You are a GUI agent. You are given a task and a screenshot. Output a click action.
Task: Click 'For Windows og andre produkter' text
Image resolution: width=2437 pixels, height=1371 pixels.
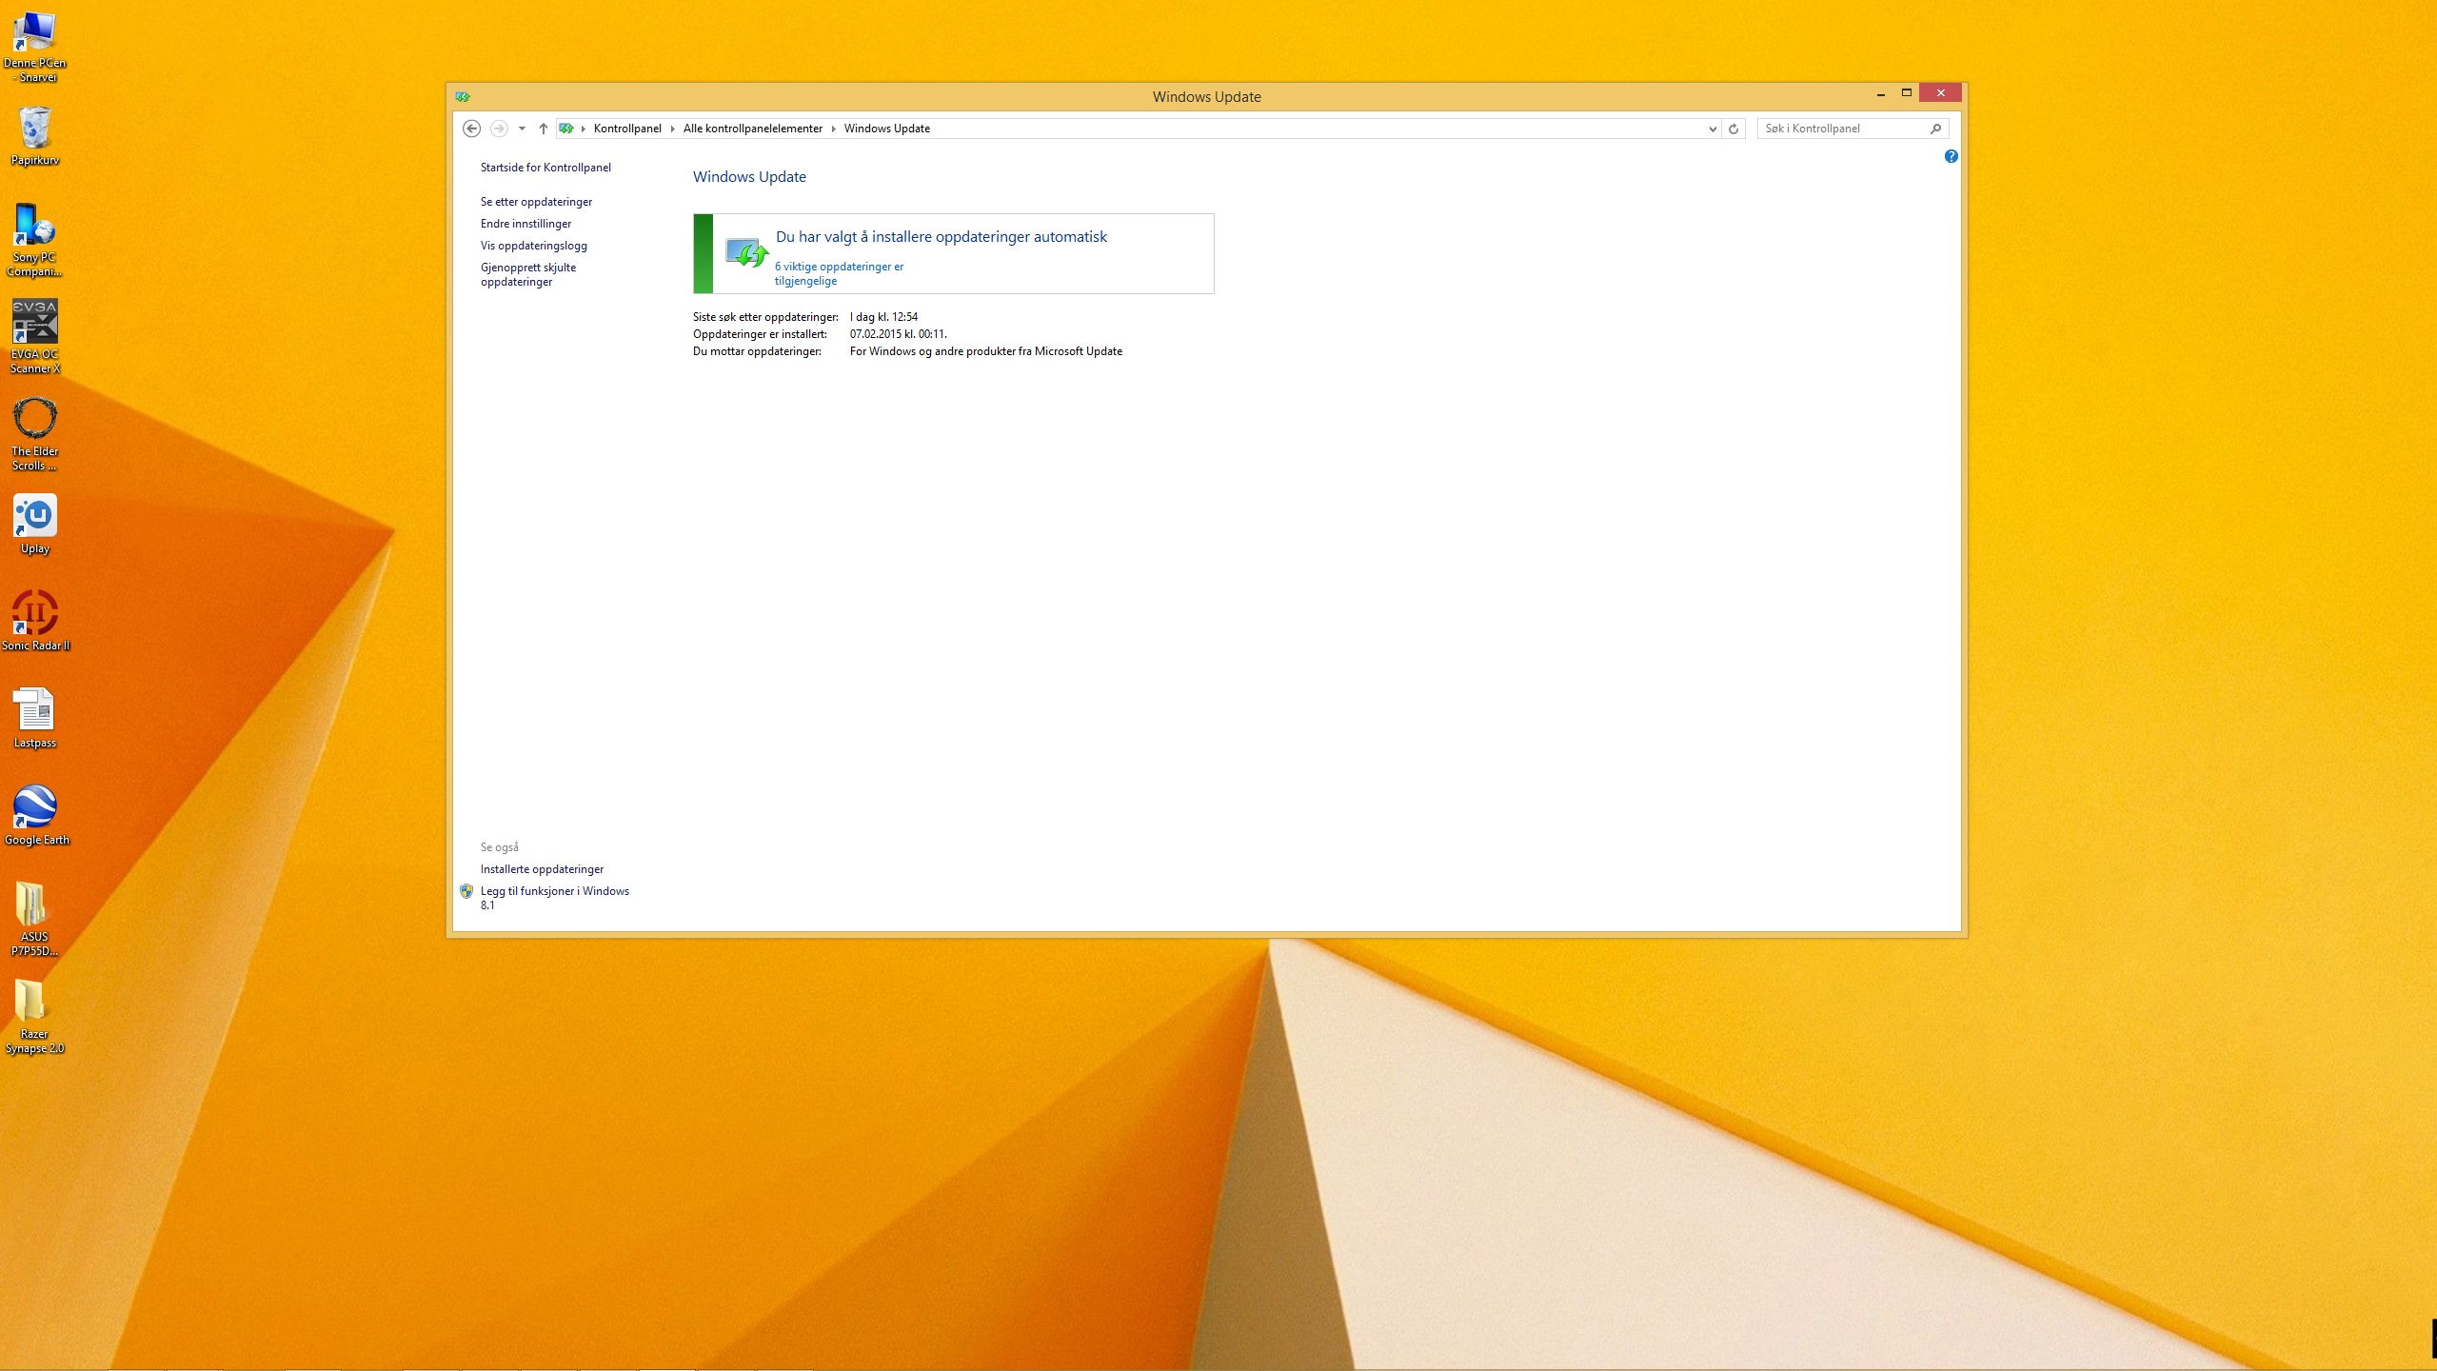click(x=985, y=351)
